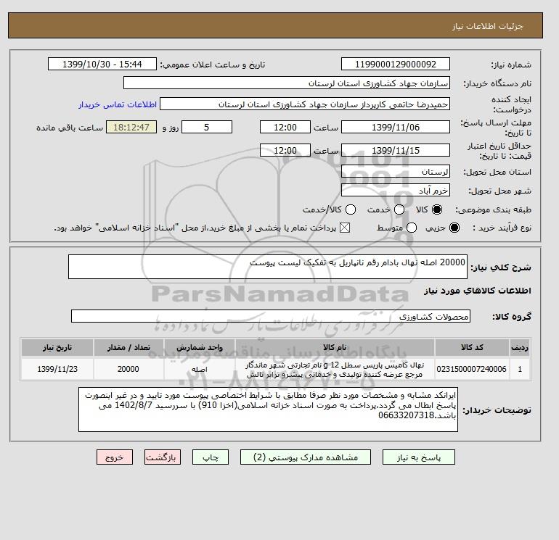Image resolution: width=559 pixels, height=540 pixels.
Task: Click the delivery province field لرستان
Action: 396,173
